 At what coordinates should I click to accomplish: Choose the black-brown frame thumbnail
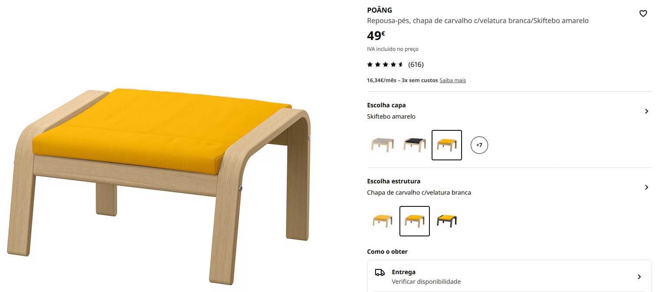447,221
